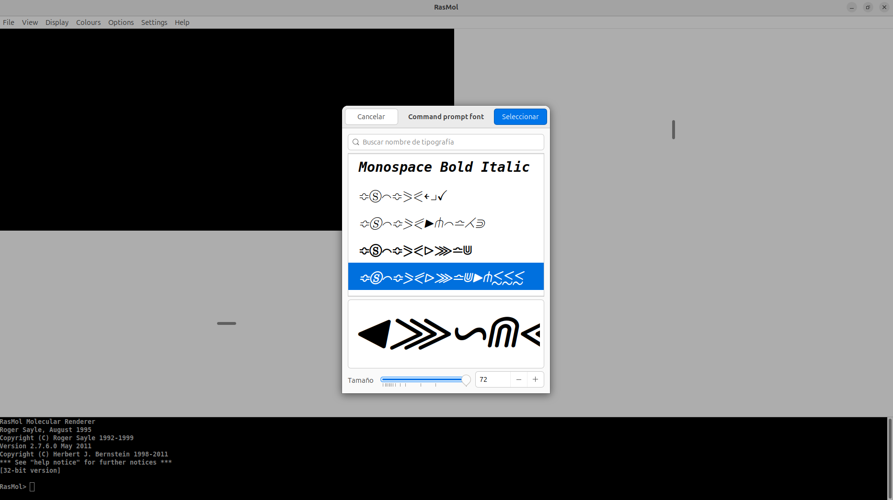This screenshot has width=893, height=500.
Task: Decrease font size with minus button
Action: (518, 379)
